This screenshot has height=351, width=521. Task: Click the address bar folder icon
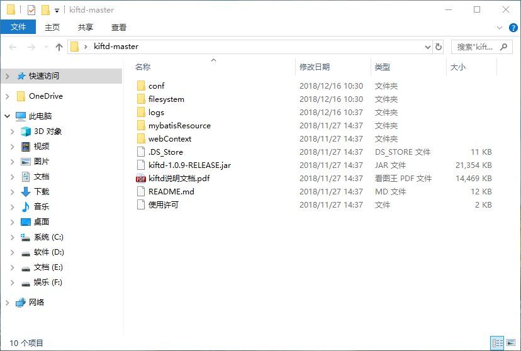coord(74,47)
